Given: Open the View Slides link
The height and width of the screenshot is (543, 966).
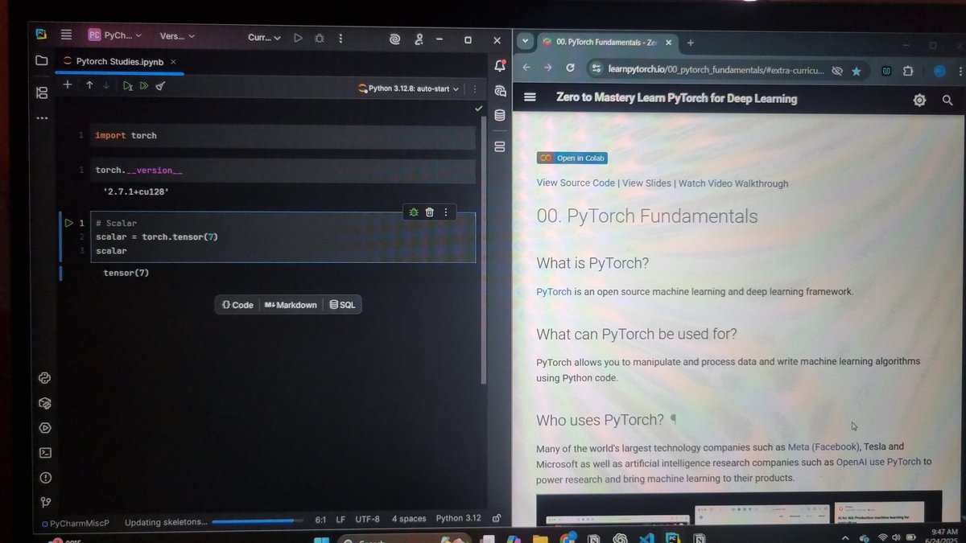Looking at the screenshot, I should pyautogui.click(x=646, y=183).
